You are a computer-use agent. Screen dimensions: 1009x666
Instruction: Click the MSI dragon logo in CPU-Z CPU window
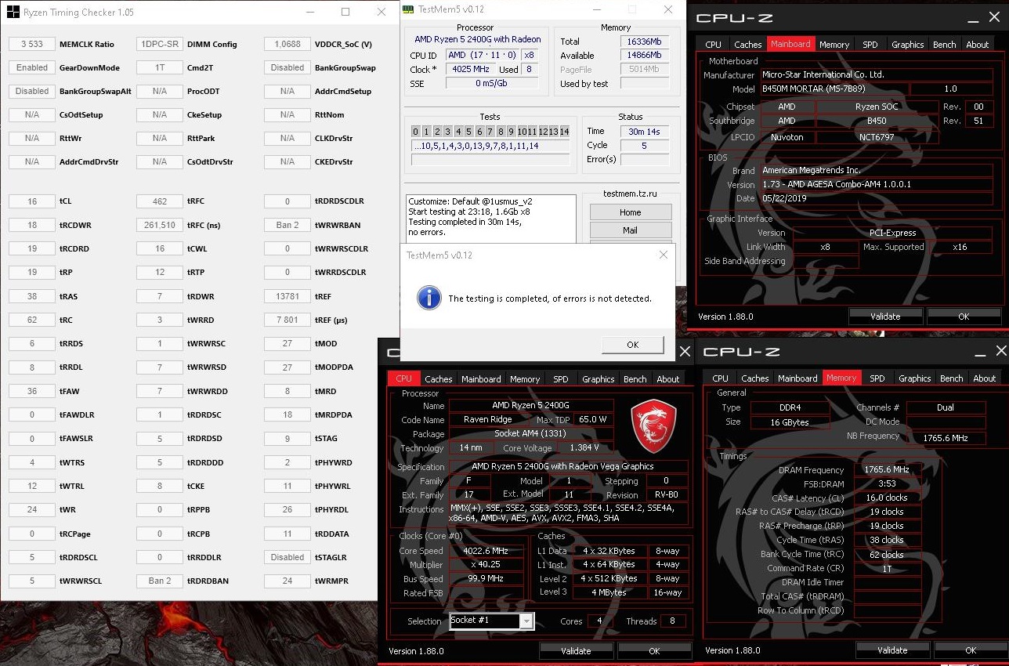pos(653,426)
